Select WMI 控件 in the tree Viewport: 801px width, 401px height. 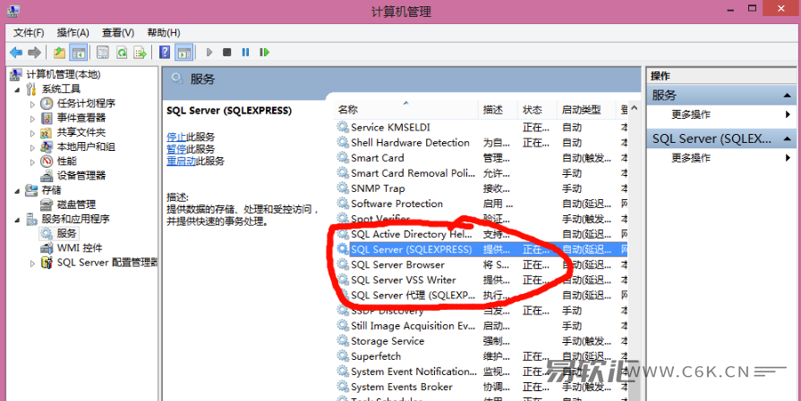point(79,247)
